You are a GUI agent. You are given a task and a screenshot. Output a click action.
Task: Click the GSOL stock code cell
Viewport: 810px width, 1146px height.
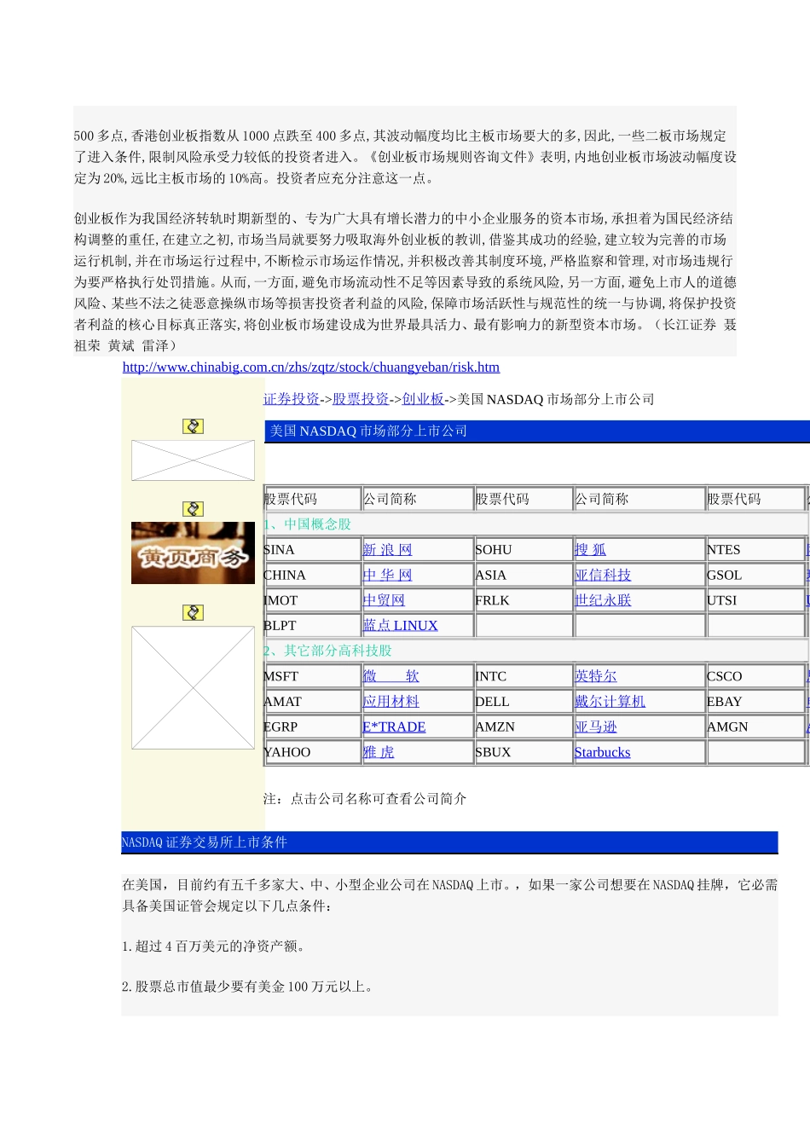pos(755,576)
